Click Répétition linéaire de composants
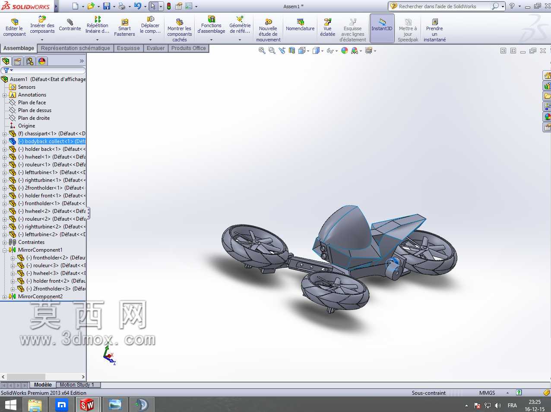This screenshot has height=412, width=551. [x=98, y=25]
